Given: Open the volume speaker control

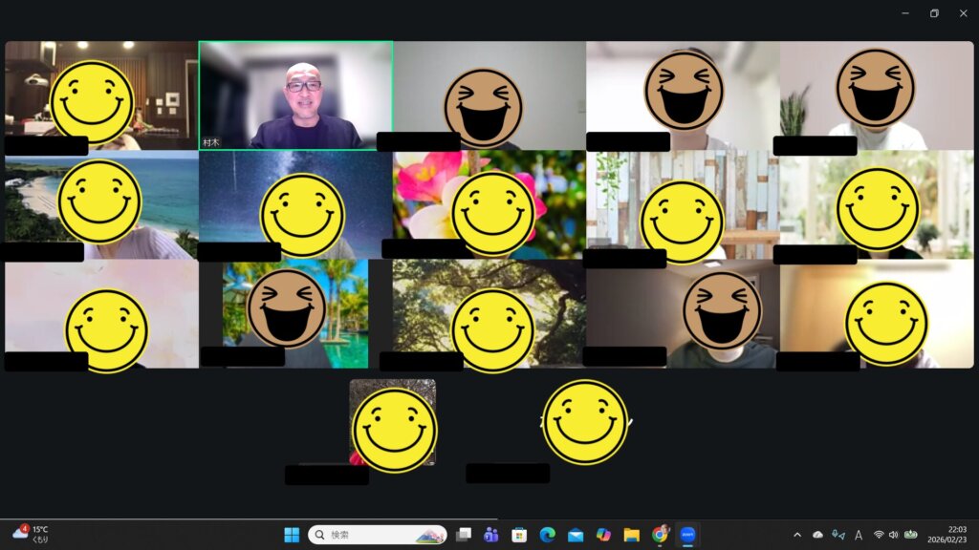Looking at the screenshot, I should tap(893, 535).
